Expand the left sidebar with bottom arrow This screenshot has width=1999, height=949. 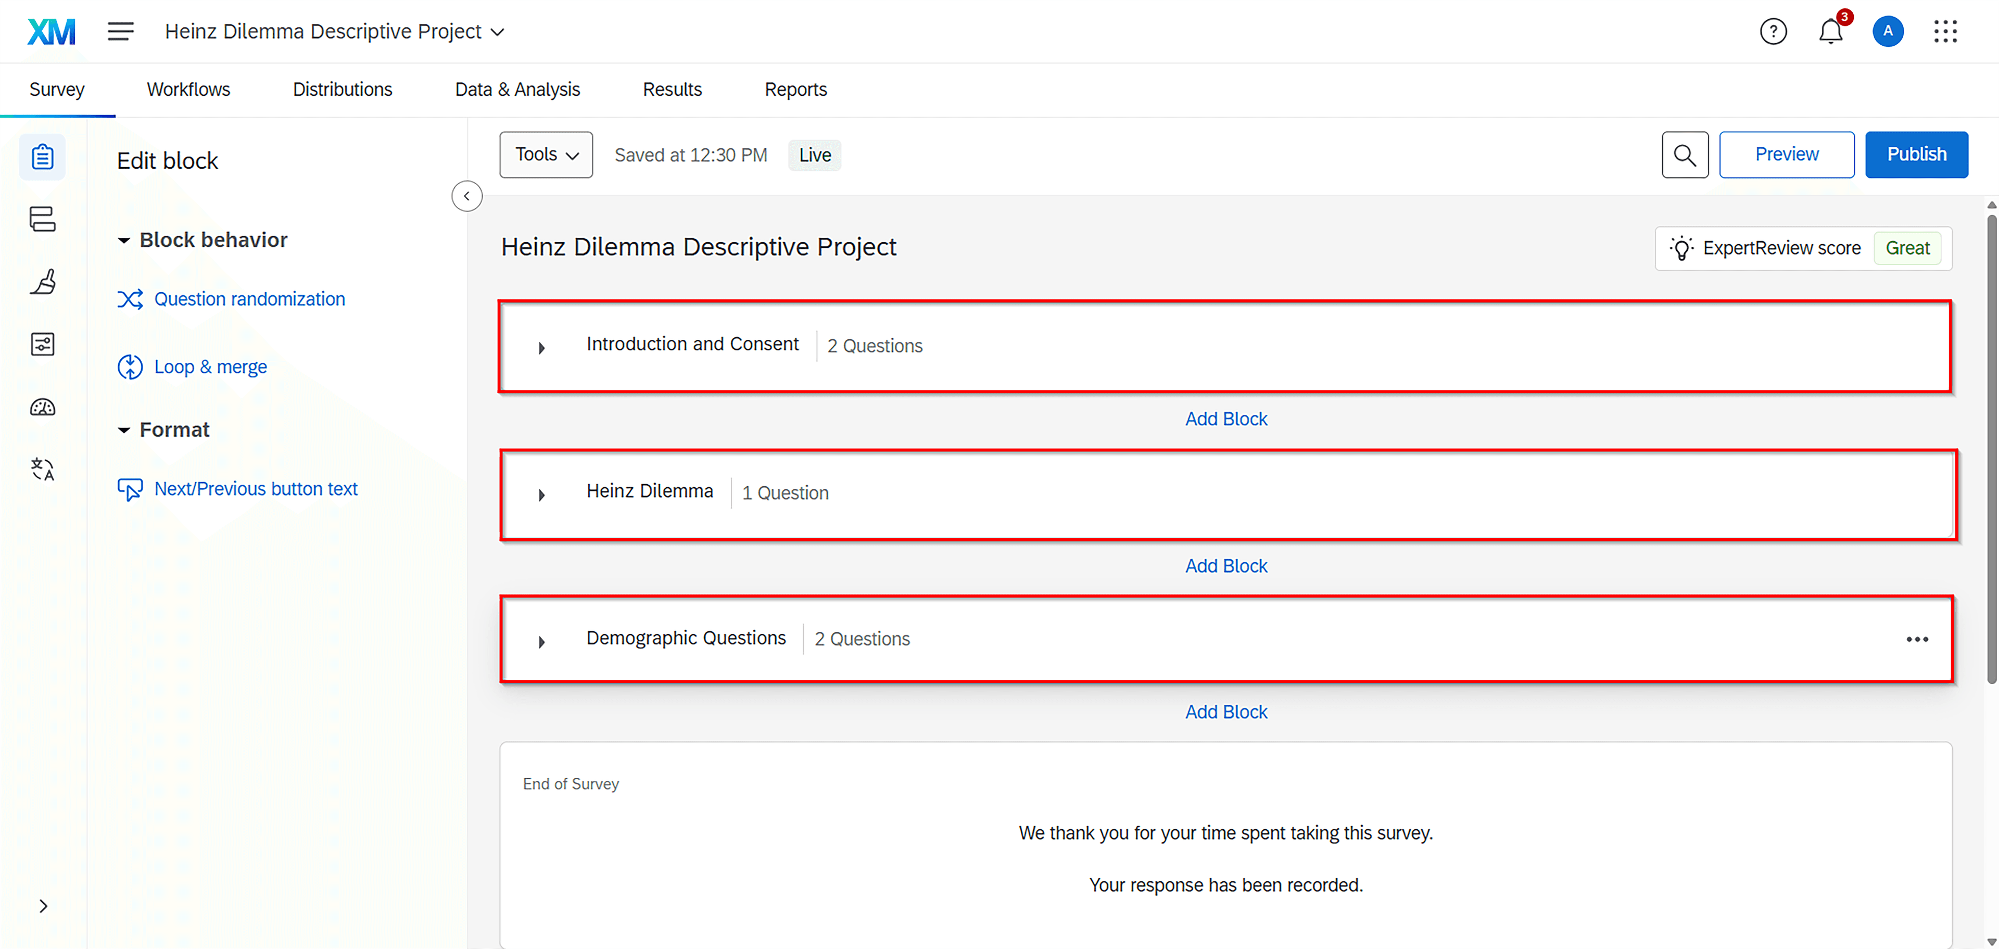[x=43, y=906]
